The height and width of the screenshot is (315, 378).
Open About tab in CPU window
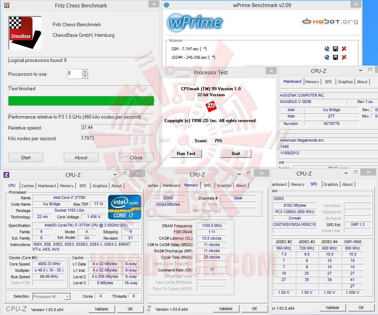coord(117,186)
